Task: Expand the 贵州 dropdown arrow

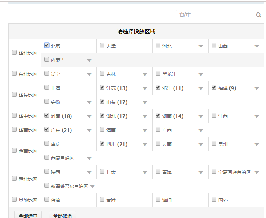Action: pyautogui.click(x=257, y=144)
